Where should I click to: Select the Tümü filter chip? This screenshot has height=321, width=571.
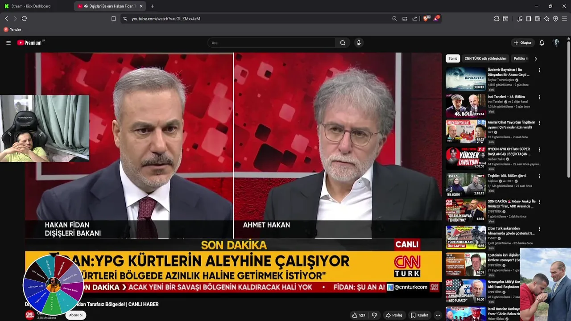(453, 58)
